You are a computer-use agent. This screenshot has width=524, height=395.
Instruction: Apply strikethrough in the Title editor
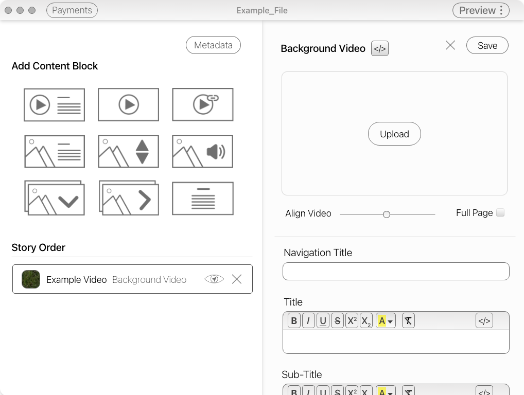(x=338, y=320)
